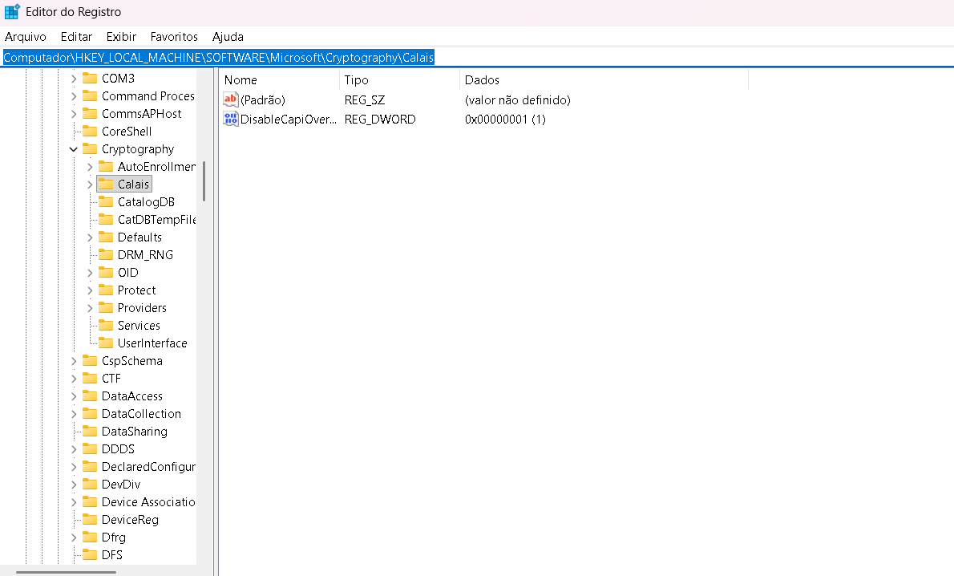Select the CatalogDB folder icon
This screenshot has height=576, width=954.
[106, 202]
